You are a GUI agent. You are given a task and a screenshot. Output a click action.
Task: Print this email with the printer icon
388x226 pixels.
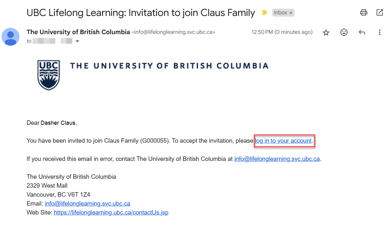[x=363, y=13]
